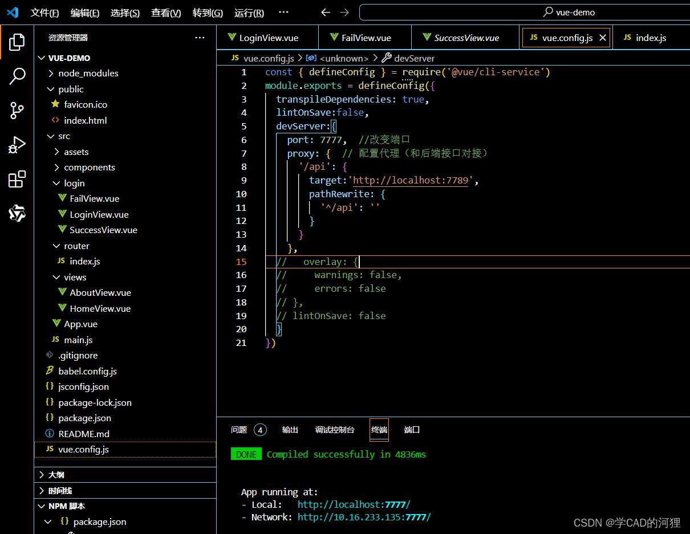Open the overflow menu ellipsis in menu bar
Image resolution: width=690 pixels, height=534 pixels.
pos(283,12)
